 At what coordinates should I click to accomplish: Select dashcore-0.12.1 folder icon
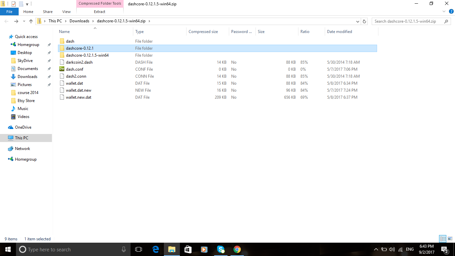[x=62, y=48]
